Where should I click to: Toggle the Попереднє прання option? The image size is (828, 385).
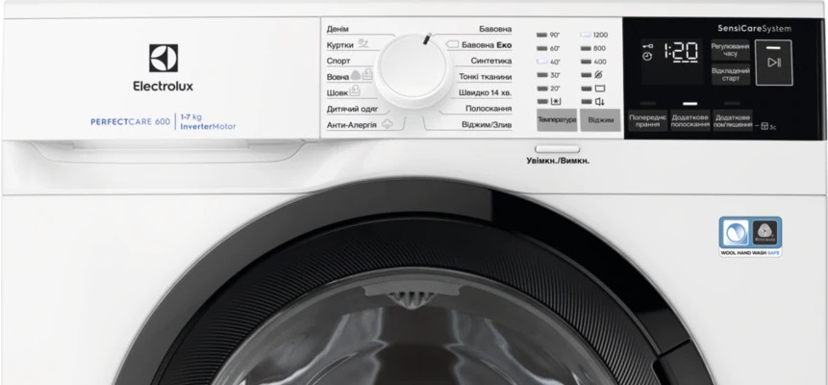(x=647, y=120)
